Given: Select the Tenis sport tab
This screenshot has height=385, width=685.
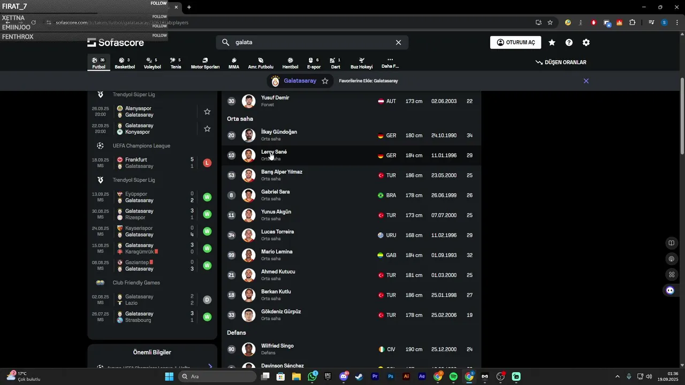Looking at the screenshot, I should [x=176, y=63].
